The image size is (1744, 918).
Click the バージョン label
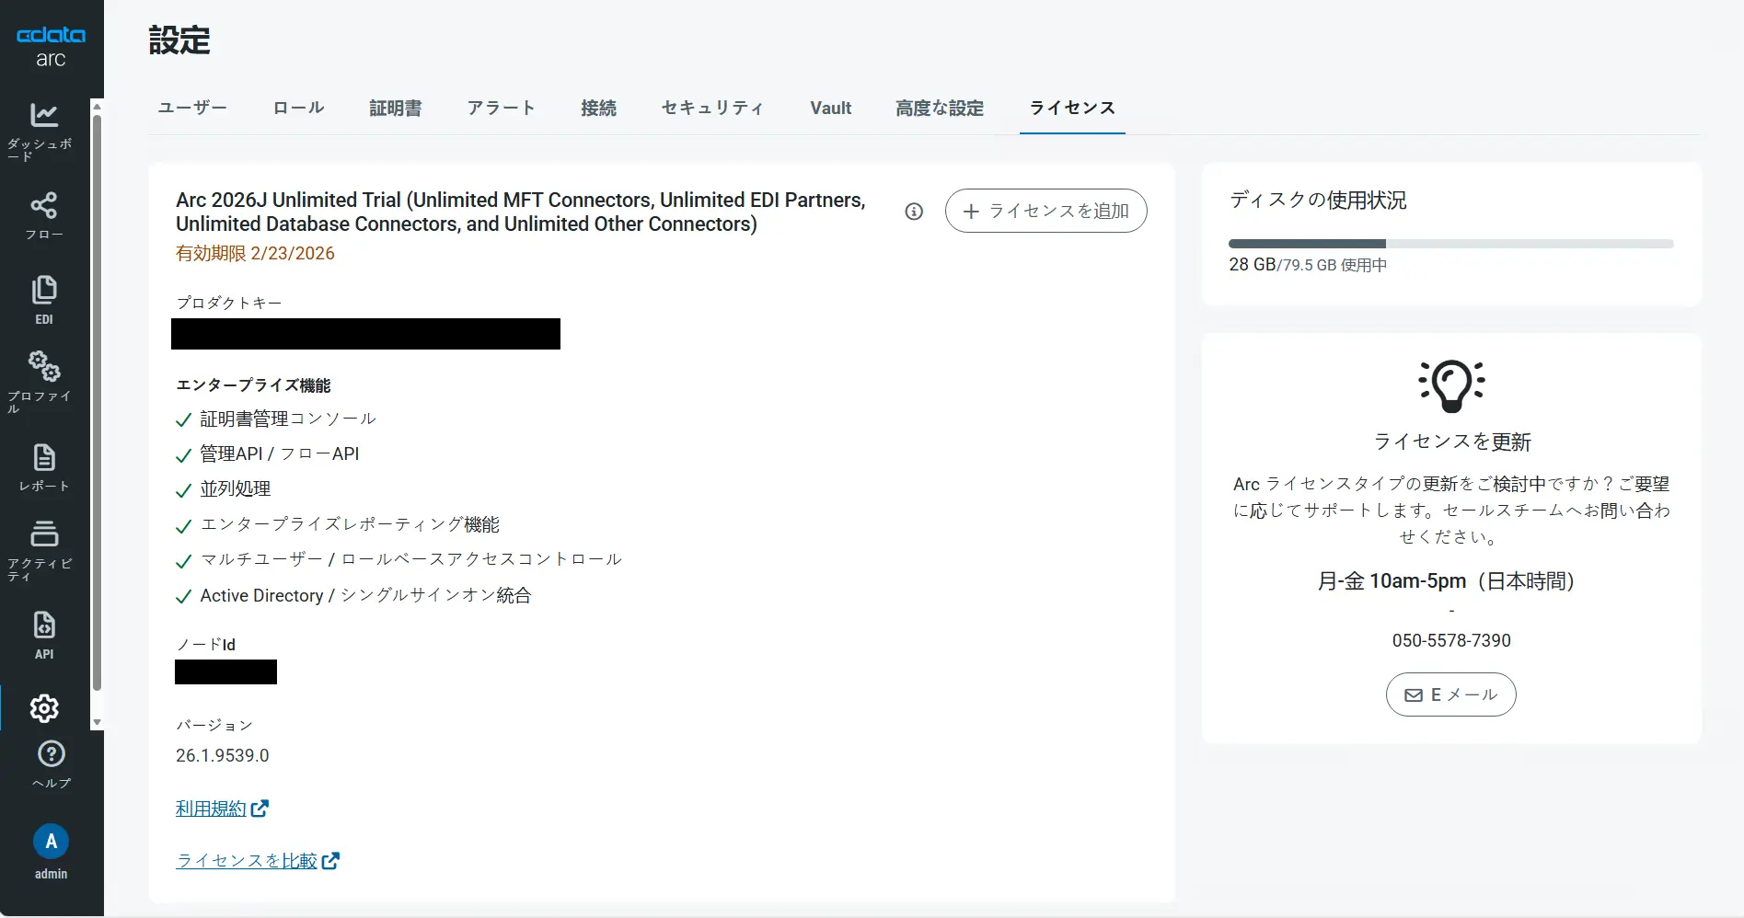(x=214, y=726)
